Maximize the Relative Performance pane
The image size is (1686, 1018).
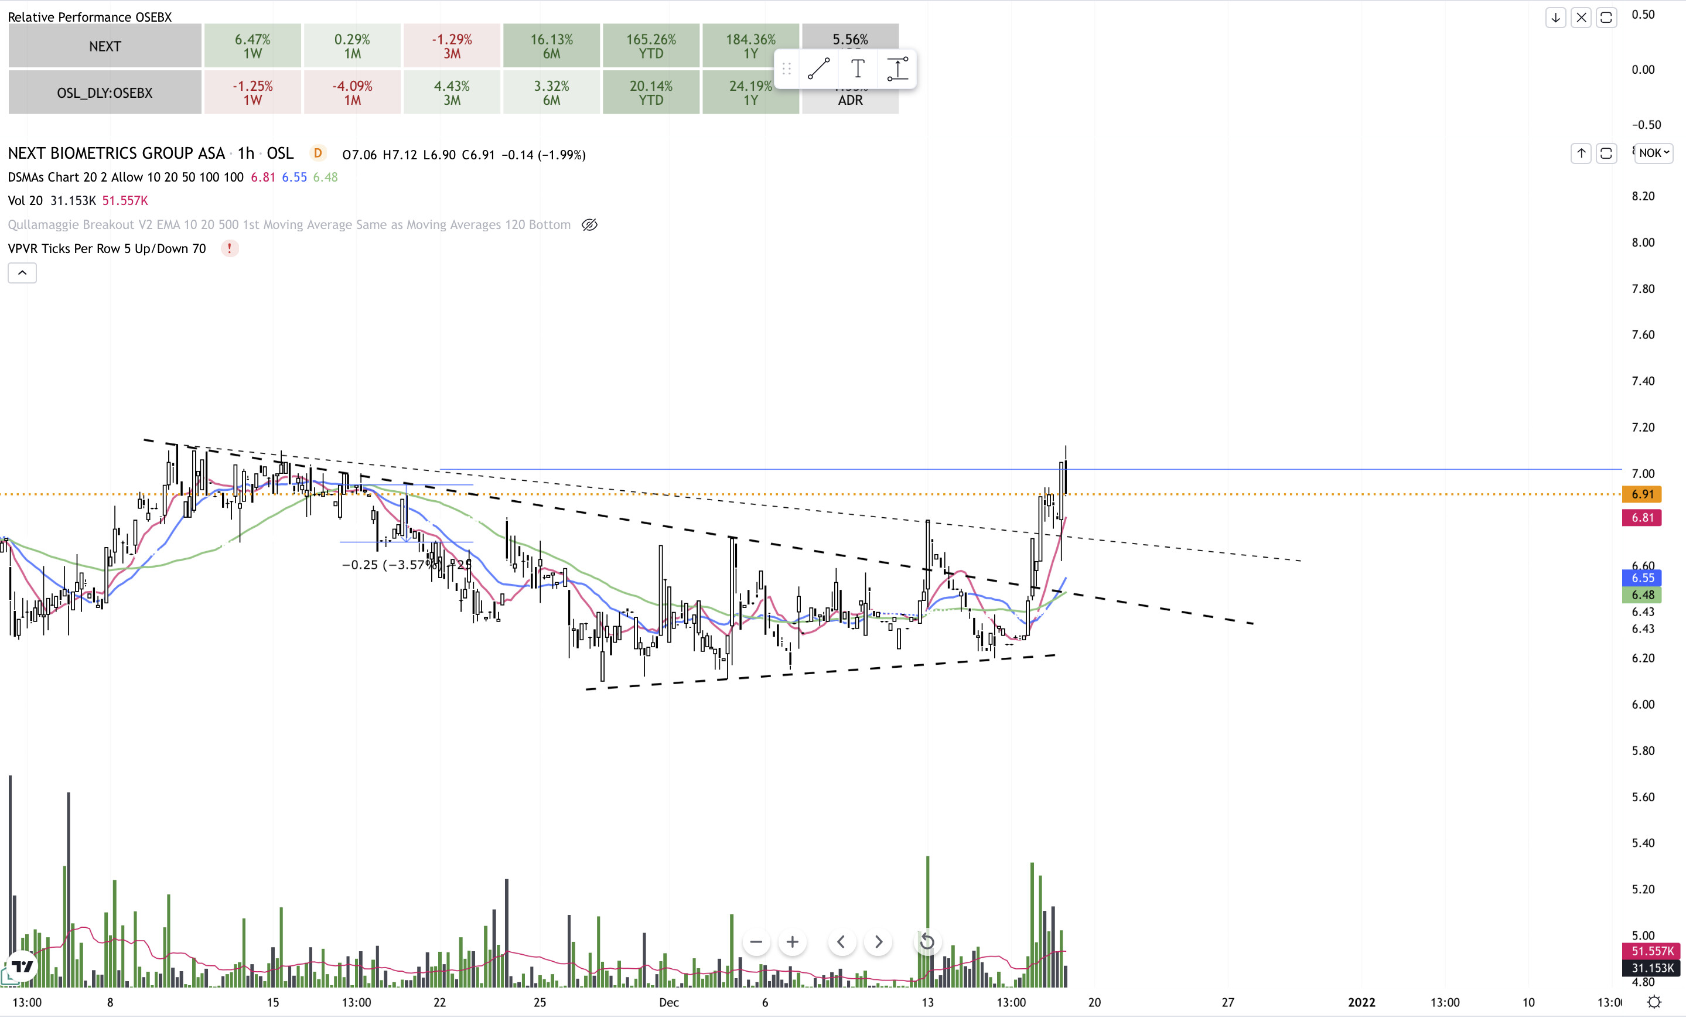tap(1606, 18)
